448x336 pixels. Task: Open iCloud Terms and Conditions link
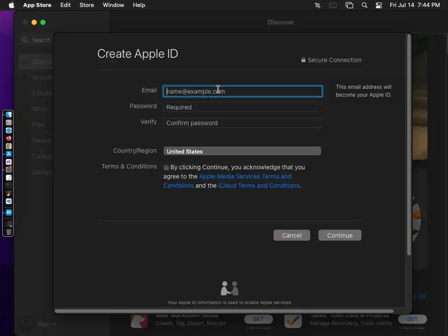pos(259,185)
